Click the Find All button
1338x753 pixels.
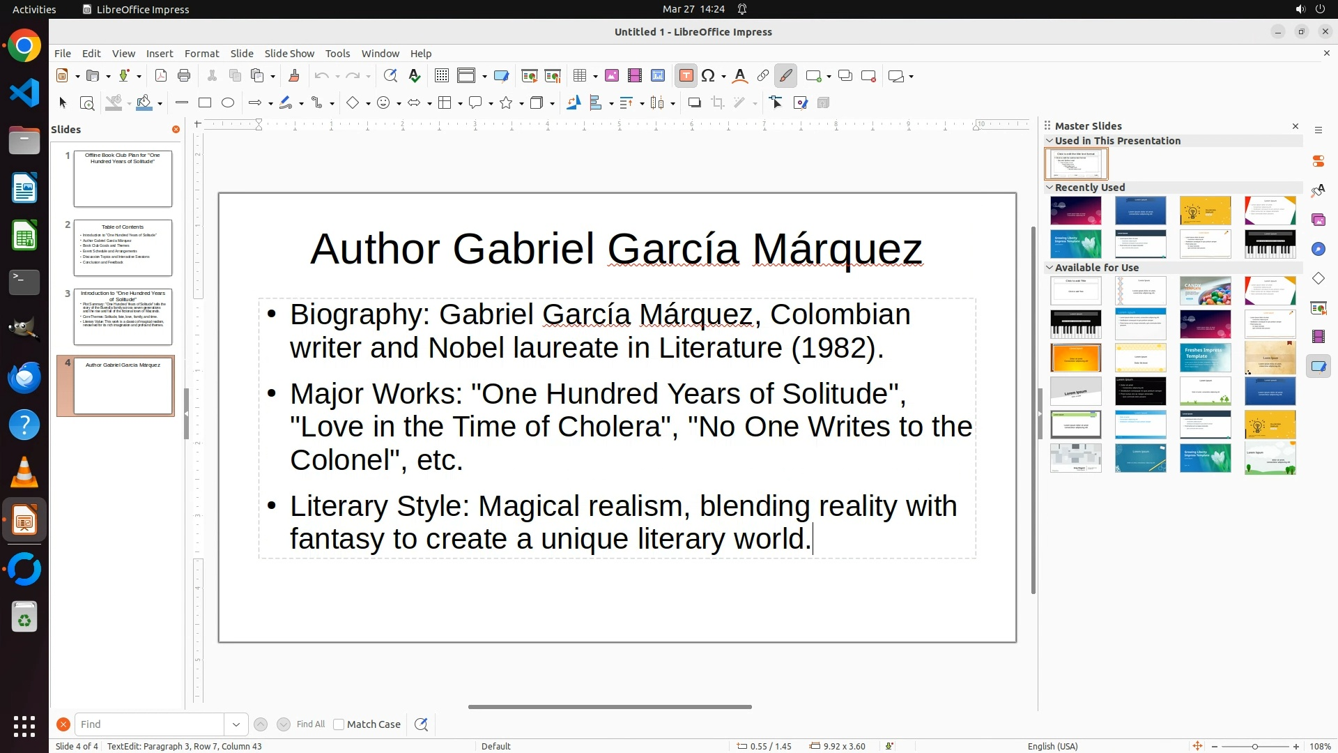pos(311,724)
